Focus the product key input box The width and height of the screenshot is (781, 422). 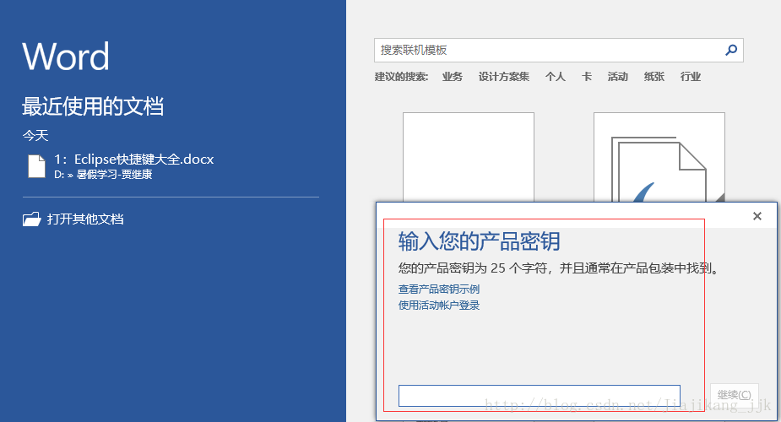(x=540, y=396)
